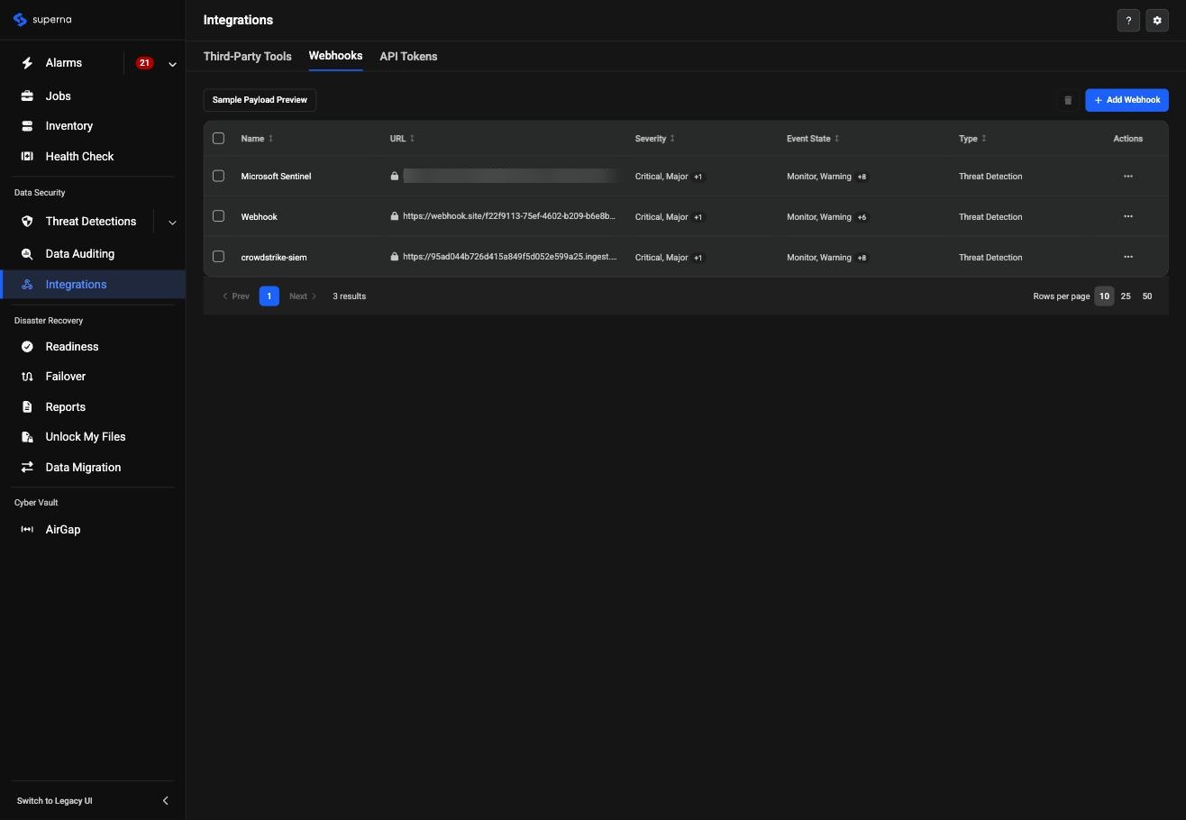Click page 1 pagination button

click(269, 296)
